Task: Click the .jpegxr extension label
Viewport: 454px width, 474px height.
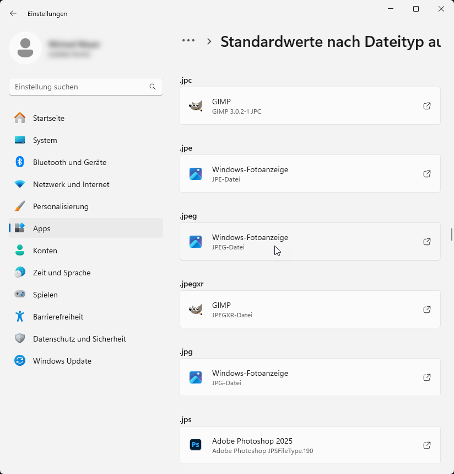Action: coord(192,284)
